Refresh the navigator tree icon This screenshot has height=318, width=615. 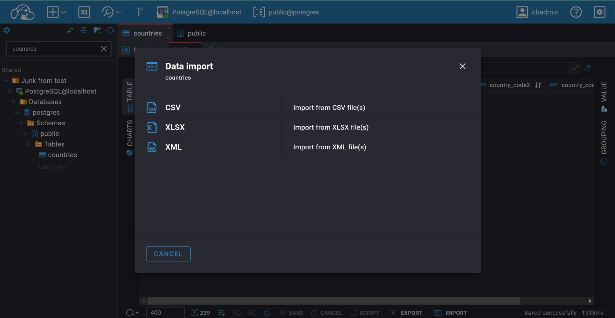111,30
